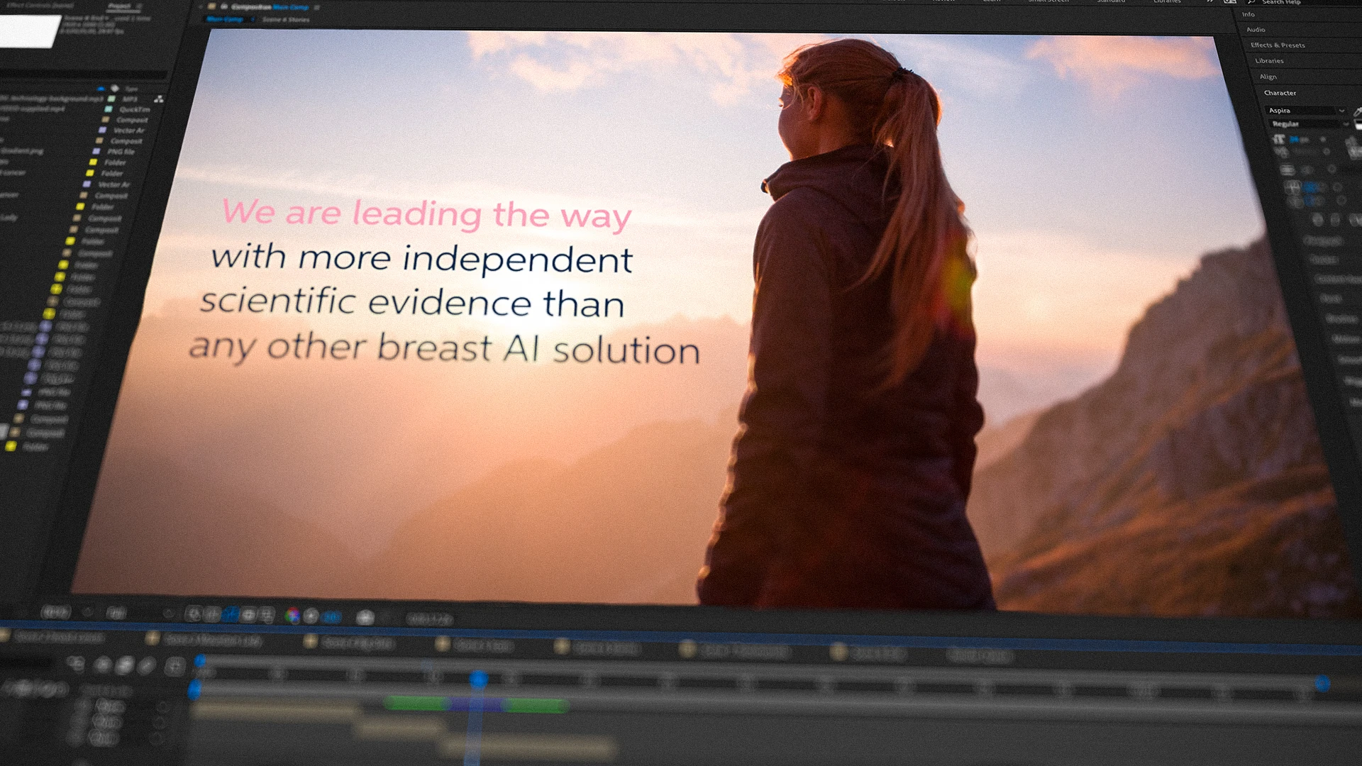This screenshot has width=1362, height=766.
Task: Open the viewer resolution dropdown
Action: [116, 613]
